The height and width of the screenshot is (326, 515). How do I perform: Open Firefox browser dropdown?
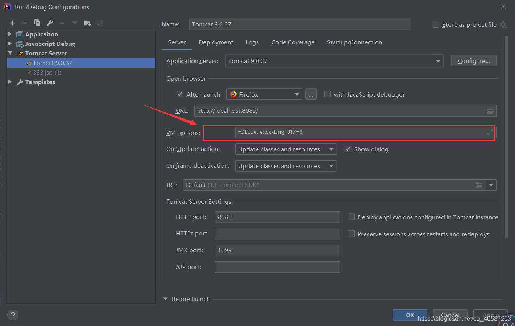[297, 94]
